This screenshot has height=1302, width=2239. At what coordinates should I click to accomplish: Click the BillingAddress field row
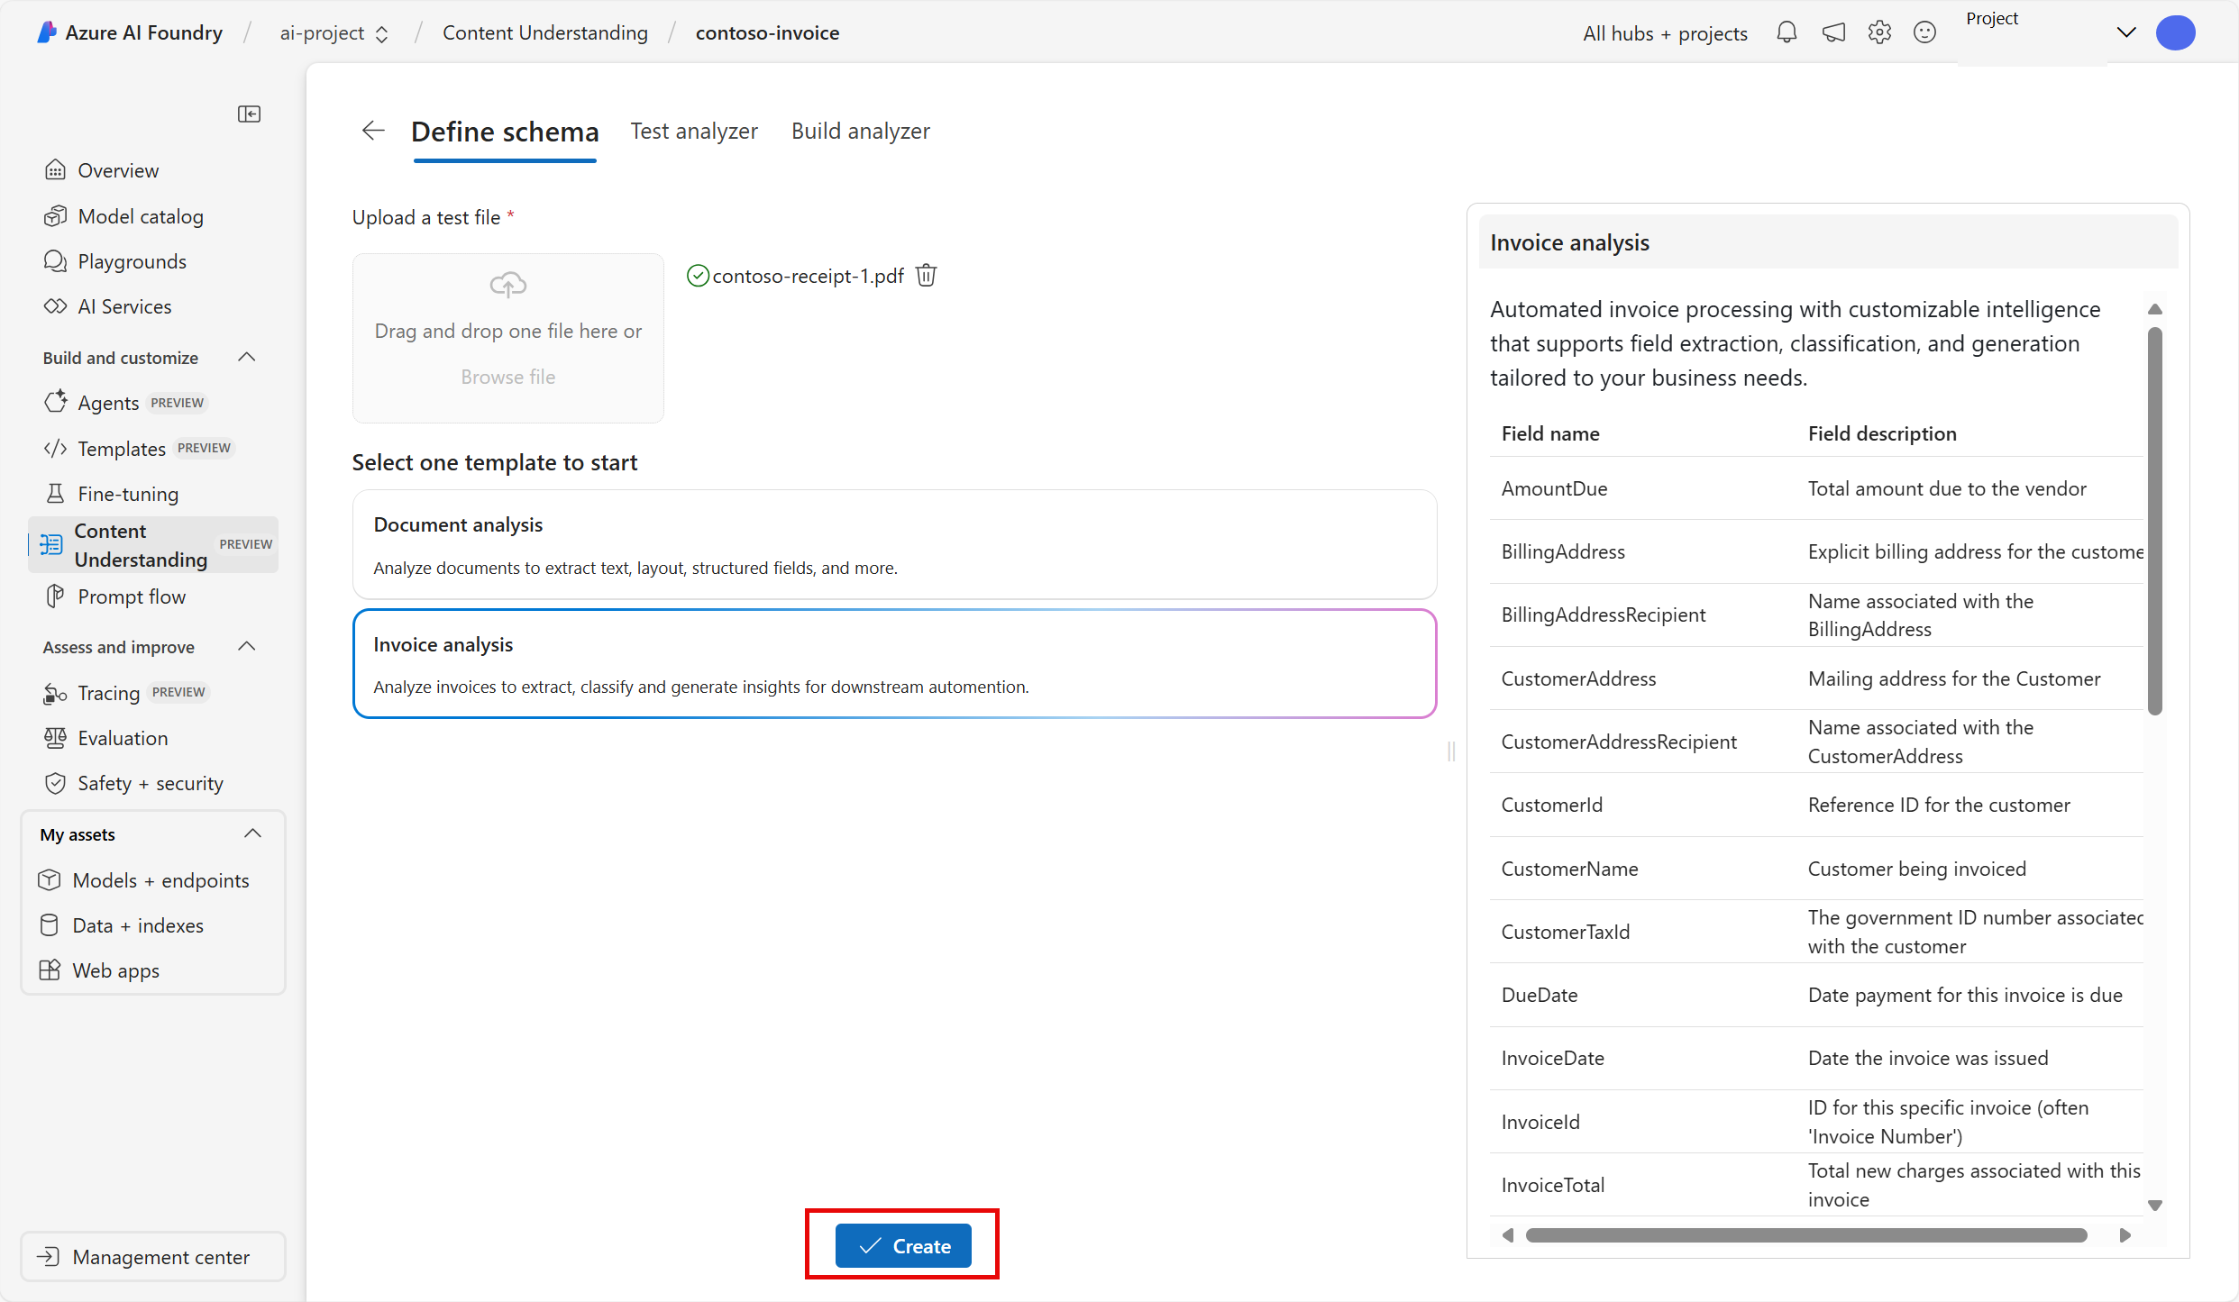pyautogui.click(x=1816, y=551)
